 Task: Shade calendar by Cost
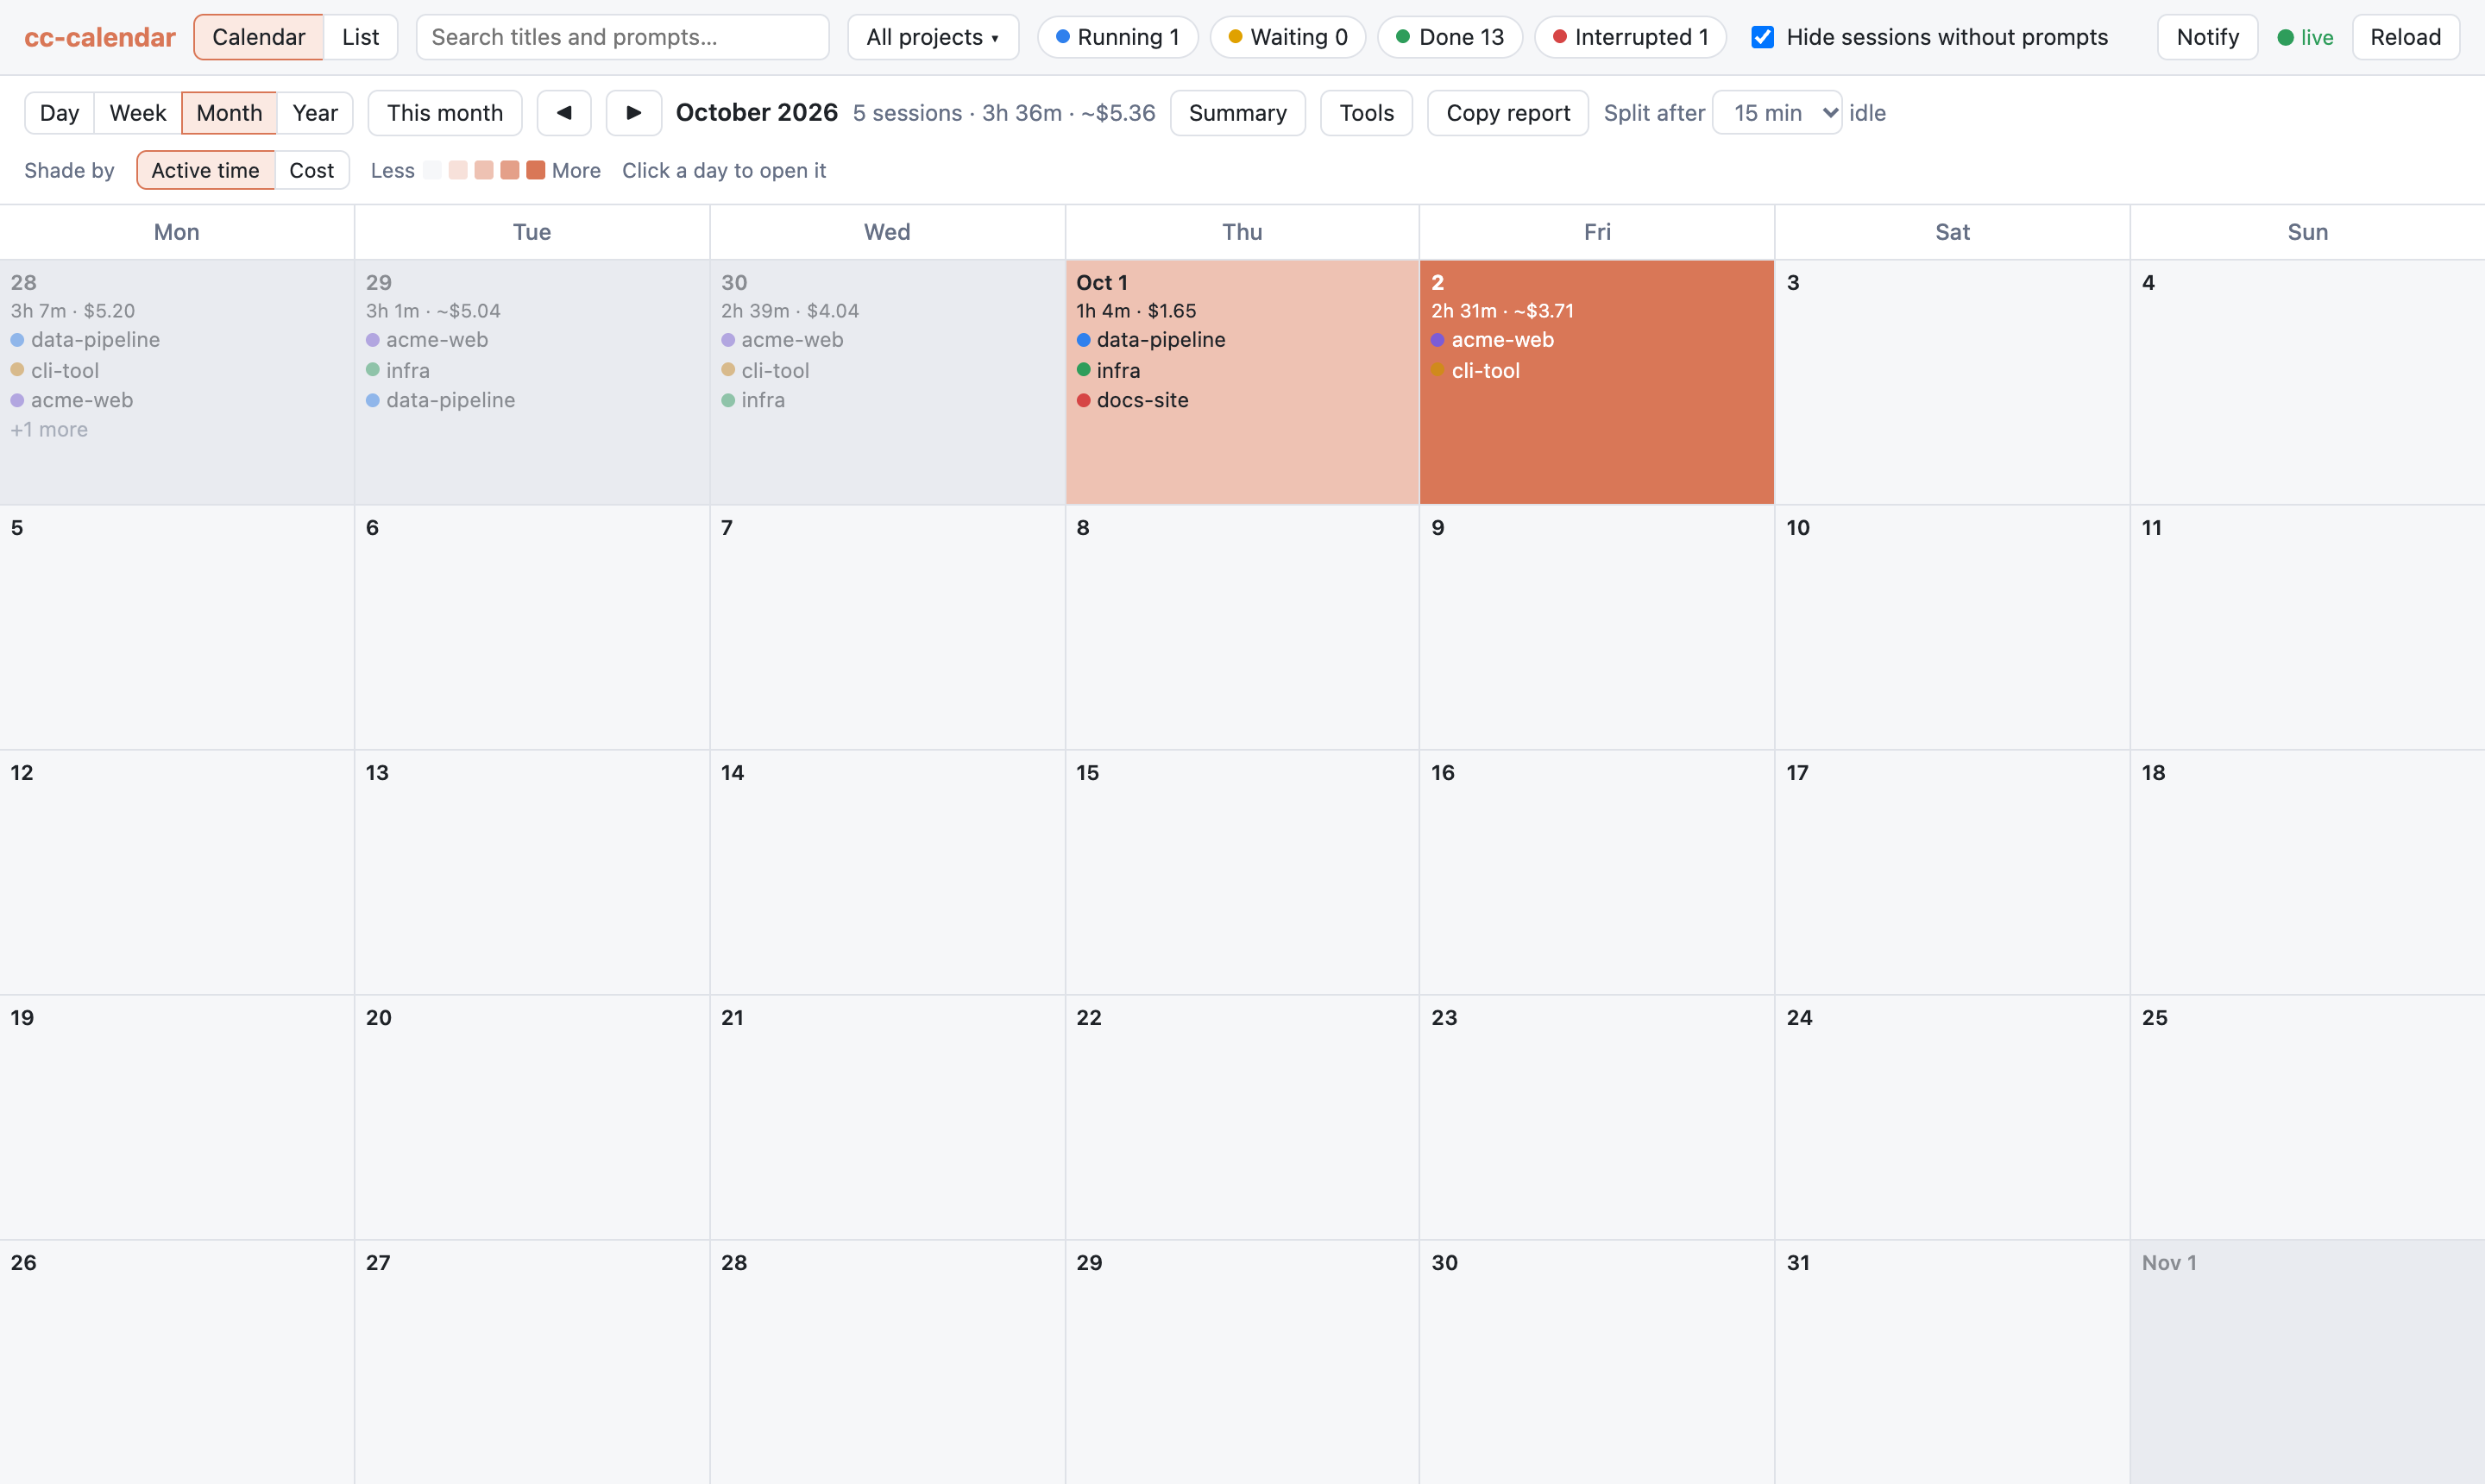point(312,170)
